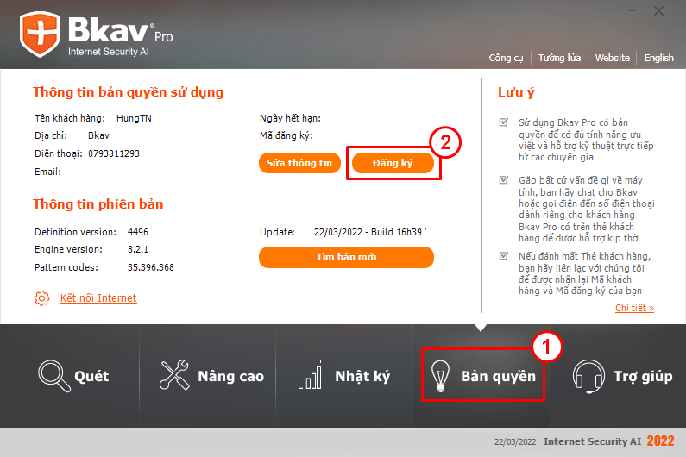Toggle checkbox beside 'Sử dụng Bkav Pro có bản quyền'
686x457 pixels.
(504, 122)
